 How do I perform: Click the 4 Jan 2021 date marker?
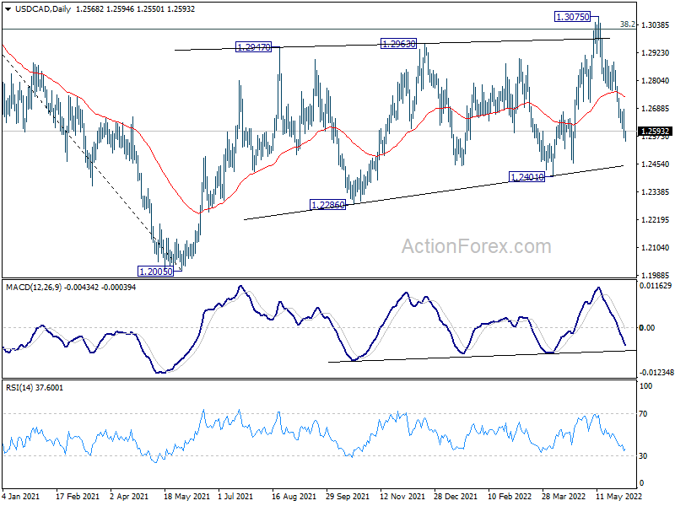[x=20, y=496]
